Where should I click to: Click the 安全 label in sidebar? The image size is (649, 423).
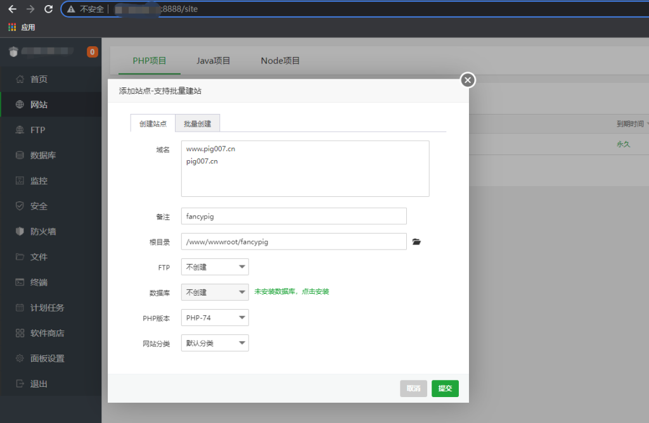(x=39, y=206)
